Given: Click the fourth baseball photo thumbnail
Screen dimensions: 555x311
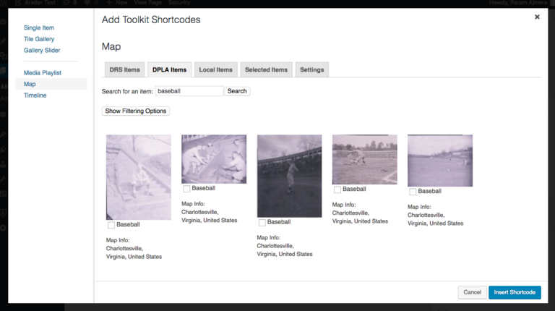Looking at the screenshot, I should [x=364, y=160].
